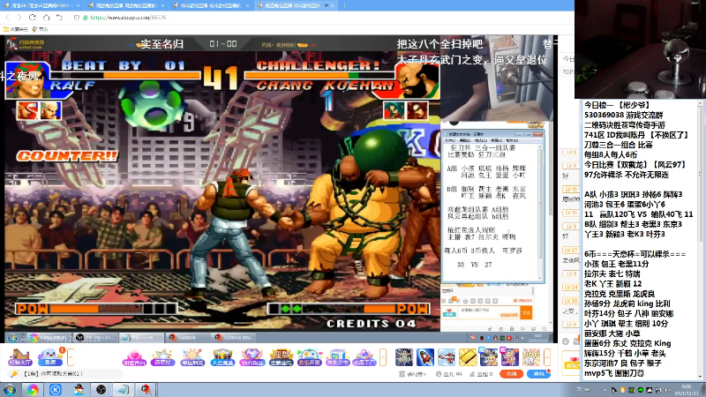Open the browser home page icon
The image size is (706, 397).
[x=46, y=17]
